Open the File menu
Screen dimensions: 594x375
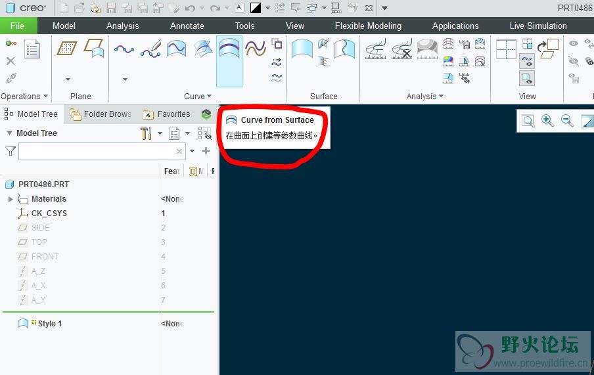coord(18,26)
